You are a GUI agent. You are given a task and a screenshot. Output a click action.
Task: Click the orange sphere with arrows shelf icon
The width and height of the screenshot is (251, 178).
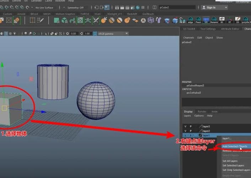(x=104, y=20)
